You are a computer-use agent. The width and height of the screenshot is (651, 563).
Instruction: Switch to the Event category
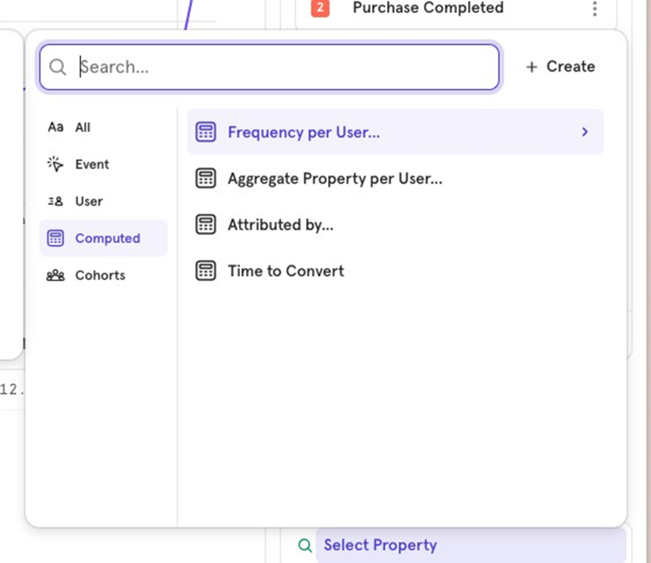91,164
